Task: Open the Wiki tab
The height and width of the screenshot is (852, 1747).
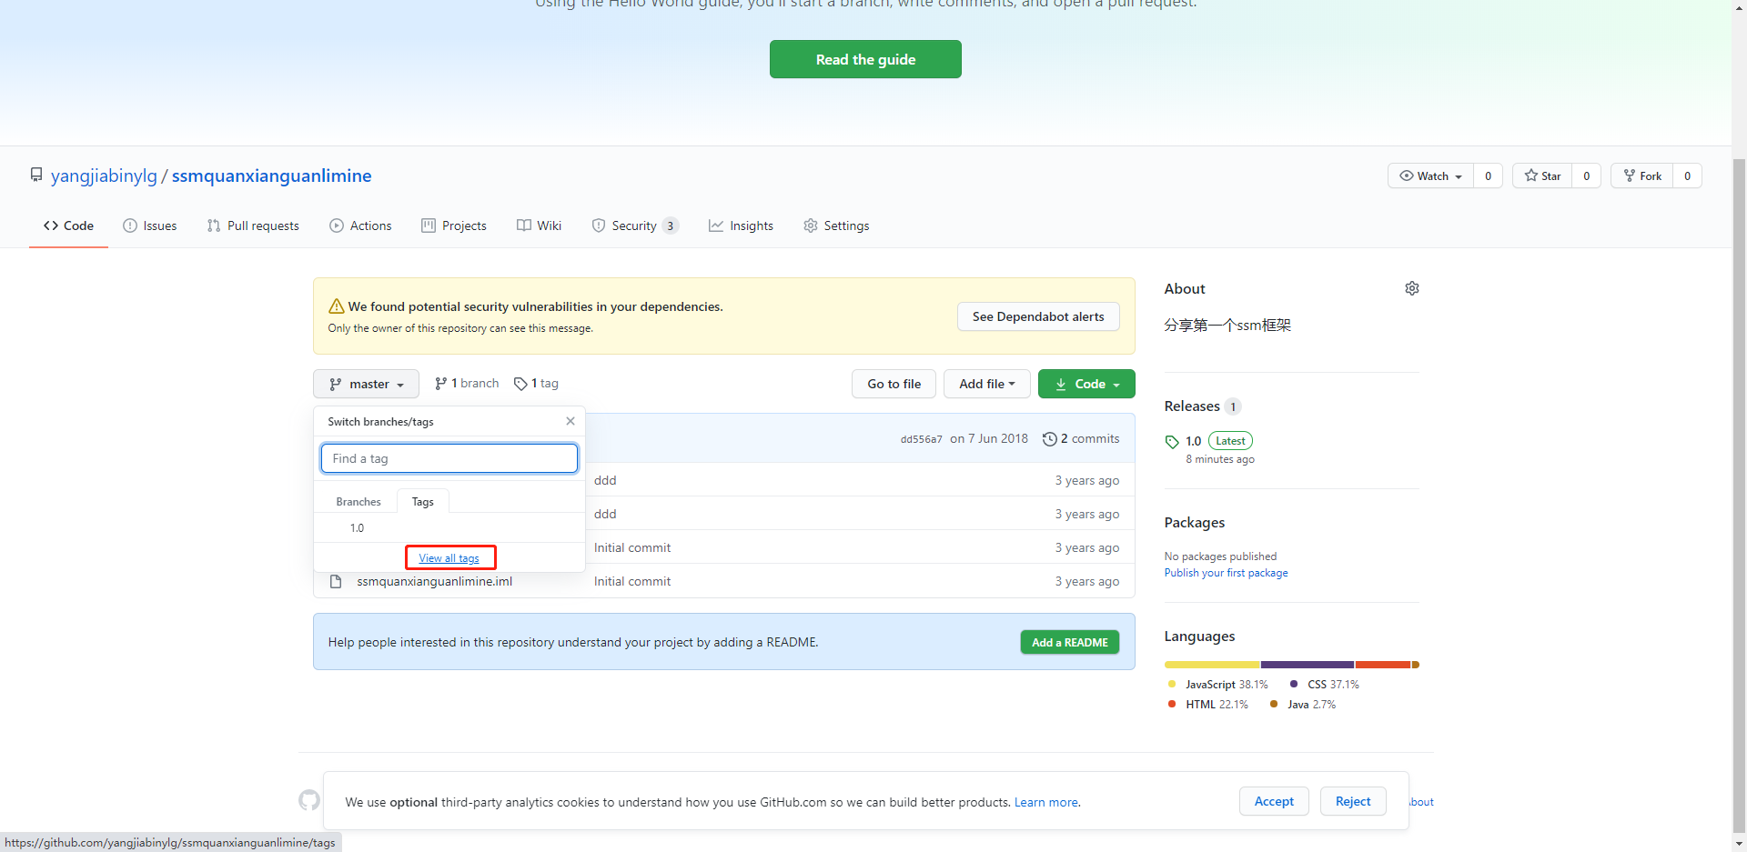Action: pos(539,226)
